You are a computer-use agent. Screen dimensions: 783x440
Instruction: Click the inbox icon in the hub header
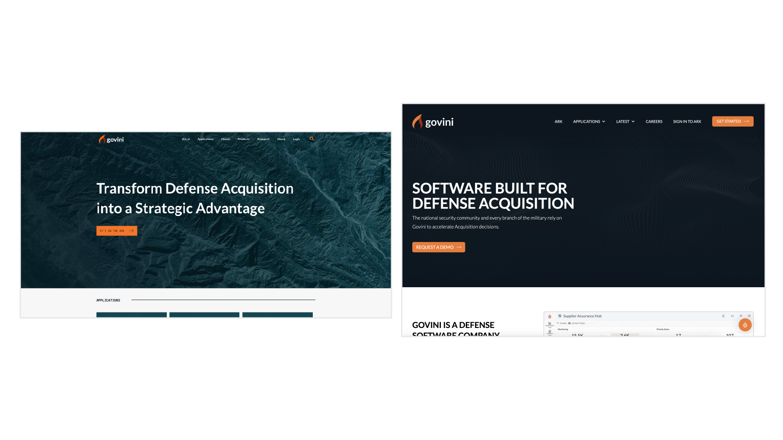click(x=732, y=316)
